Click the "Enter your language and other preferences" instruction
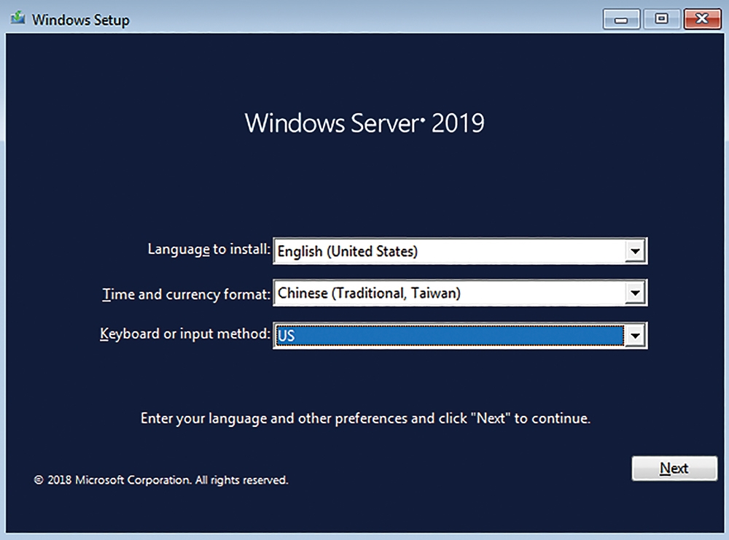Screen dimensions: 729x540 coord(365,419)
